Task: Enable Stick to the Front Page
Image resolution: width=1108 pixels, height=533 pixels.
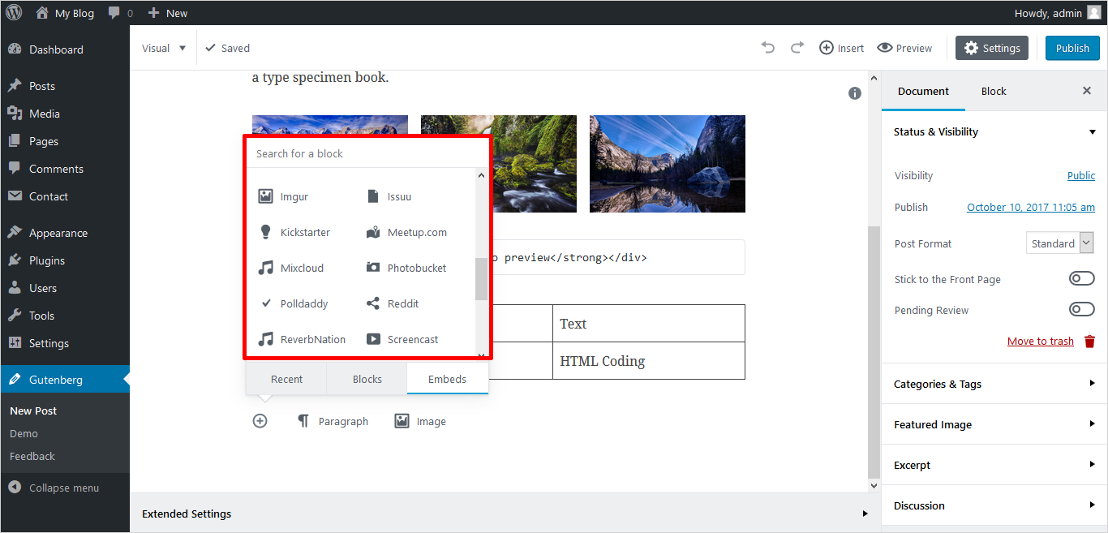Action: [1081, 279]
